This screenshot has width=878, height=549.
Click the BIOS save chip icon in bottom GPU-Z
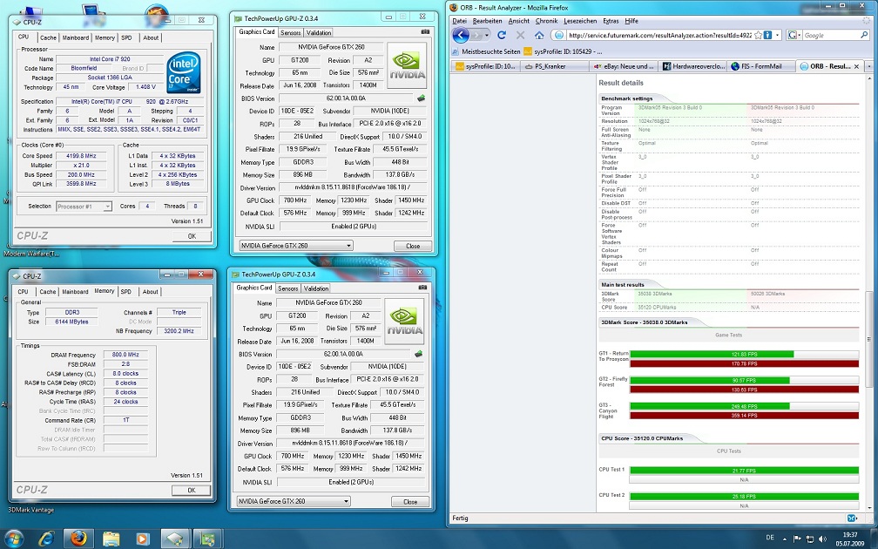418,354
